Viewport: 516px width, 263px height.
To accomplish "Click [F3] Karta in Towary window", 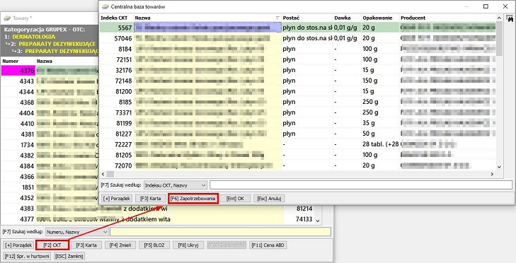I will [x=86, y=245].
